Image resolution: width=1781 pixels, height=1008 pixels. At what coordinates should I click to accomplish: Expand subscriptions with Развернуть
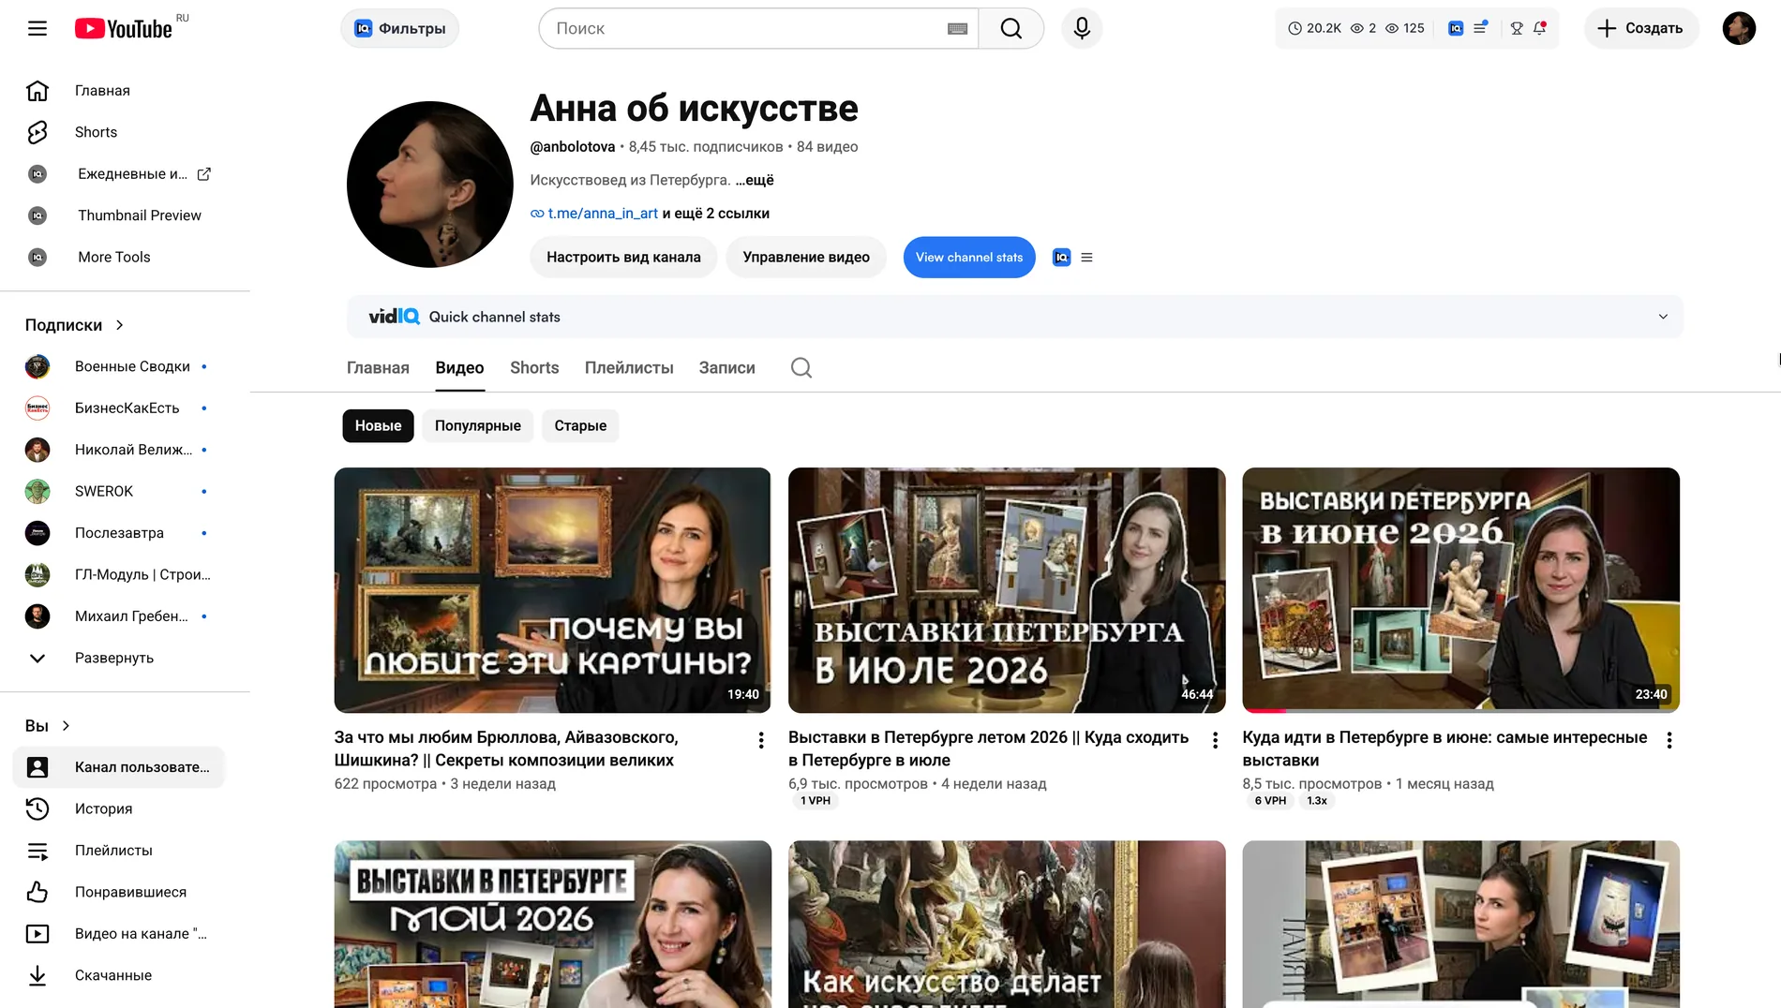[x=119, y=658]
